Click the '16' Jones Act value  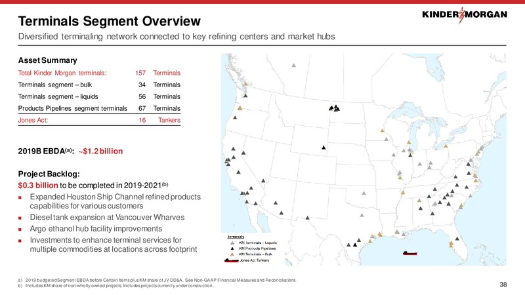pos(142,120)
